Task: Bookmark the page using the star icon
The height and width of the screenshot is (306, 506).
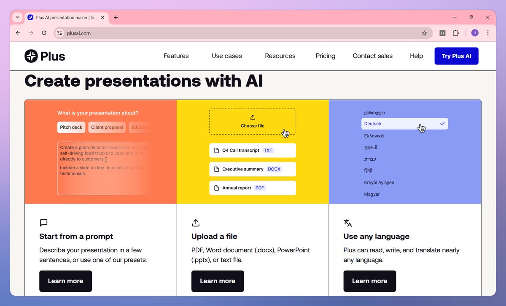Action: click(x=425, y=33)
